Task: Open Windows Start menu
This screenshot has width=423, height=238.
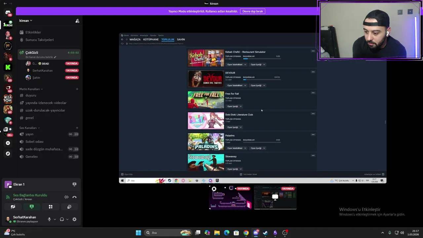Action: tap(138, 233)
